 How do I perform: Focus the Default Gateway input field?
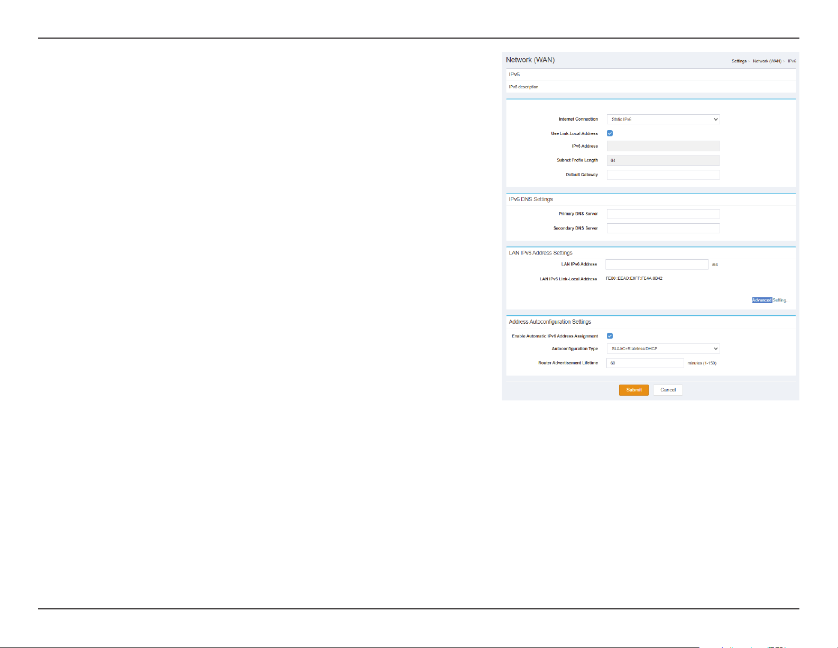pos(663,175)
